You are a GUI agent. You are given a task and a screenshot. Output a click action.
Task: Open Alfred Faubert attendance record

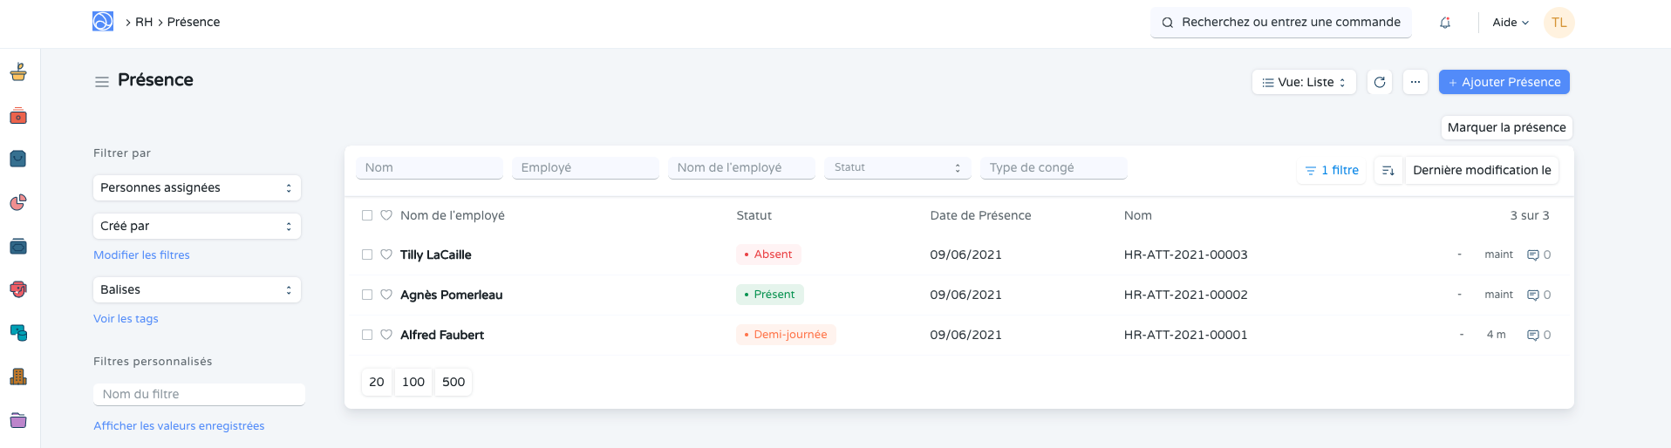pos(442,335)
